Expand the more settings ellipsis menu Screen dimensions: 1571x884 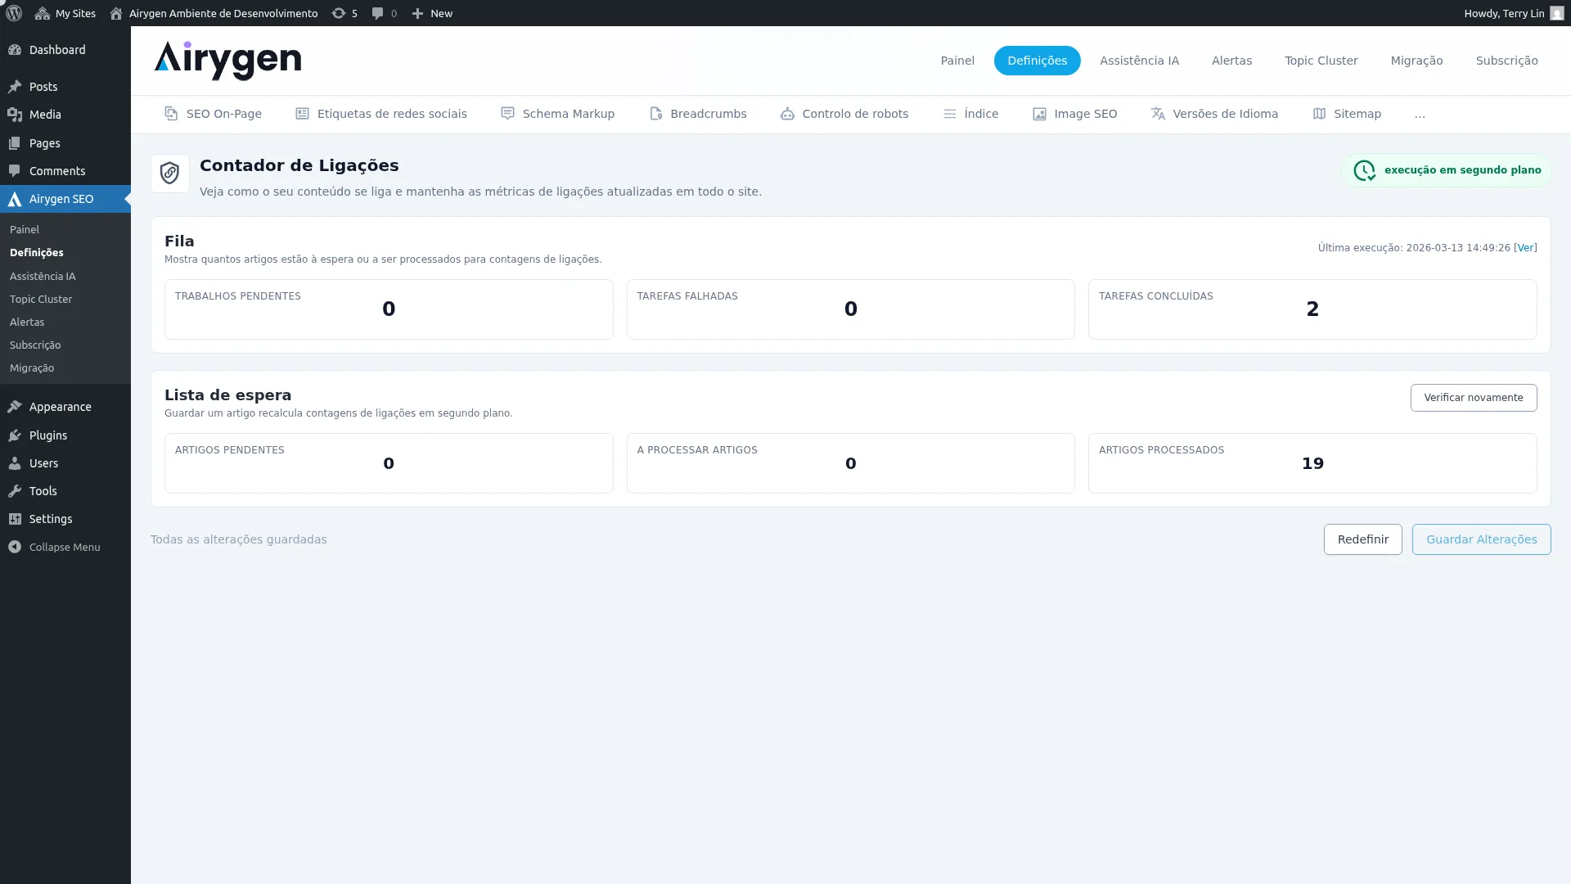coord(1420,115)
